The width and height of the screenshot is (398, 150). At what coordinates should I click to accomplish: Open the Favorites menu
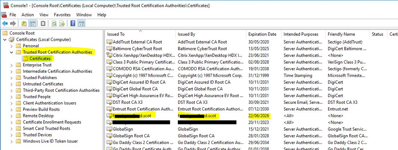tap(62, 15)
